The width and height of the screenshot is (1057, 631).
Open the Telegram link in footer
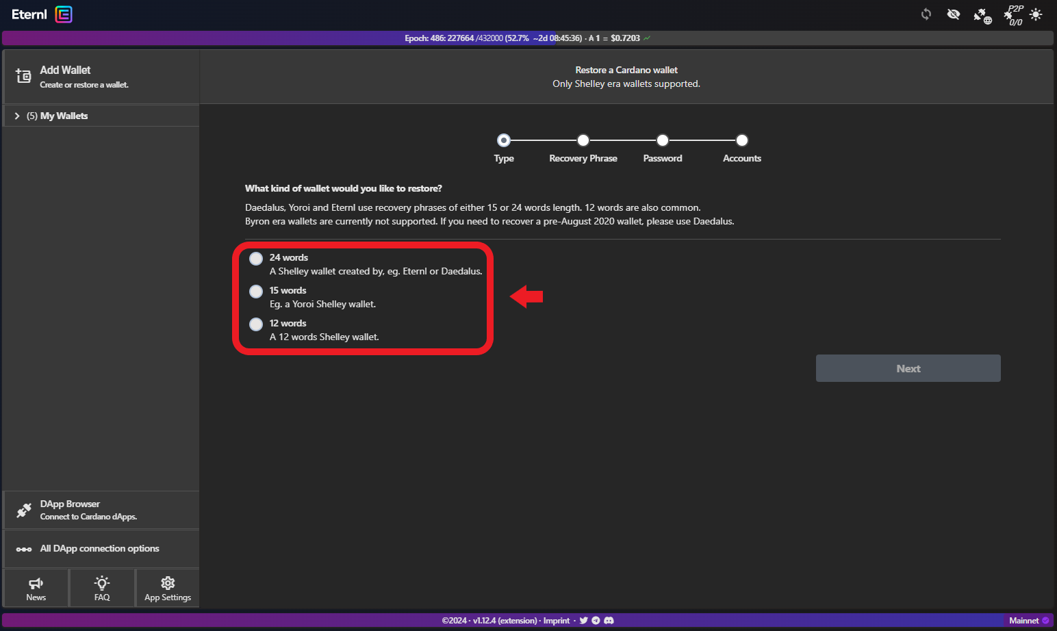[596, 621]
